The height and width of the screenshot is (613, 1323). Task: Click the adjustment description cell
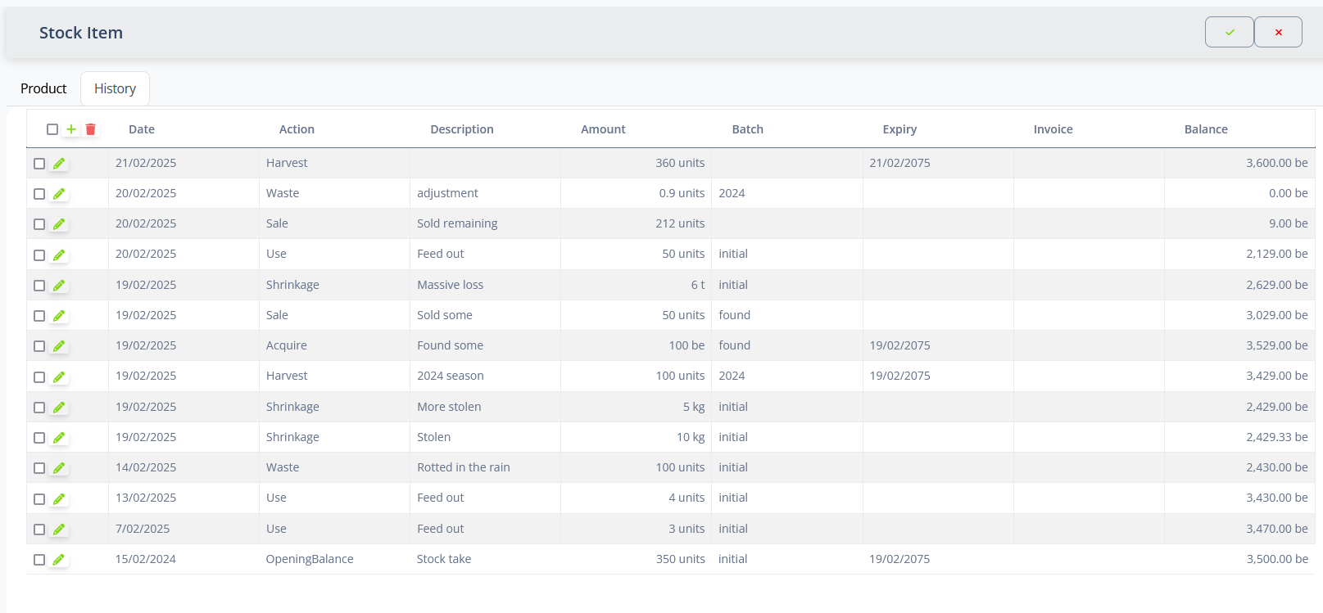coord(447,193)
